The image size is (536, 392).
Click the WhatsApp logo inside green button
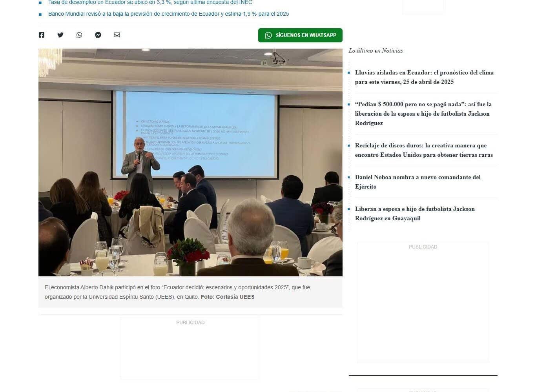click(x=268, y=35)
